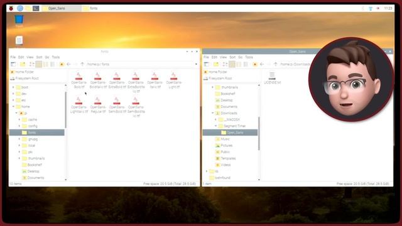Image resolution: width=402 pixels, height=226 pixels.
Task: Open the Raspberry Pi main menu
Action: [x=11, y=8]
